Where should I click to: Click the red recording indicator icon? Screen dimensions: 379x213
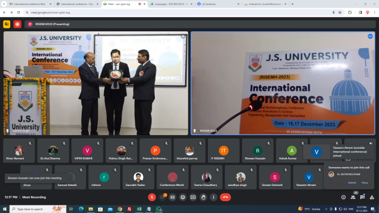pos(17,24)
